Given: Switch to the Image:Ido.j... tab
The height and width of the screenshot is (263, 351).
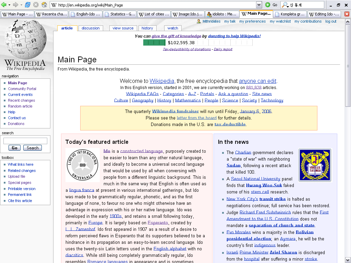Looking at the screenshot, I should coord(187,14).
